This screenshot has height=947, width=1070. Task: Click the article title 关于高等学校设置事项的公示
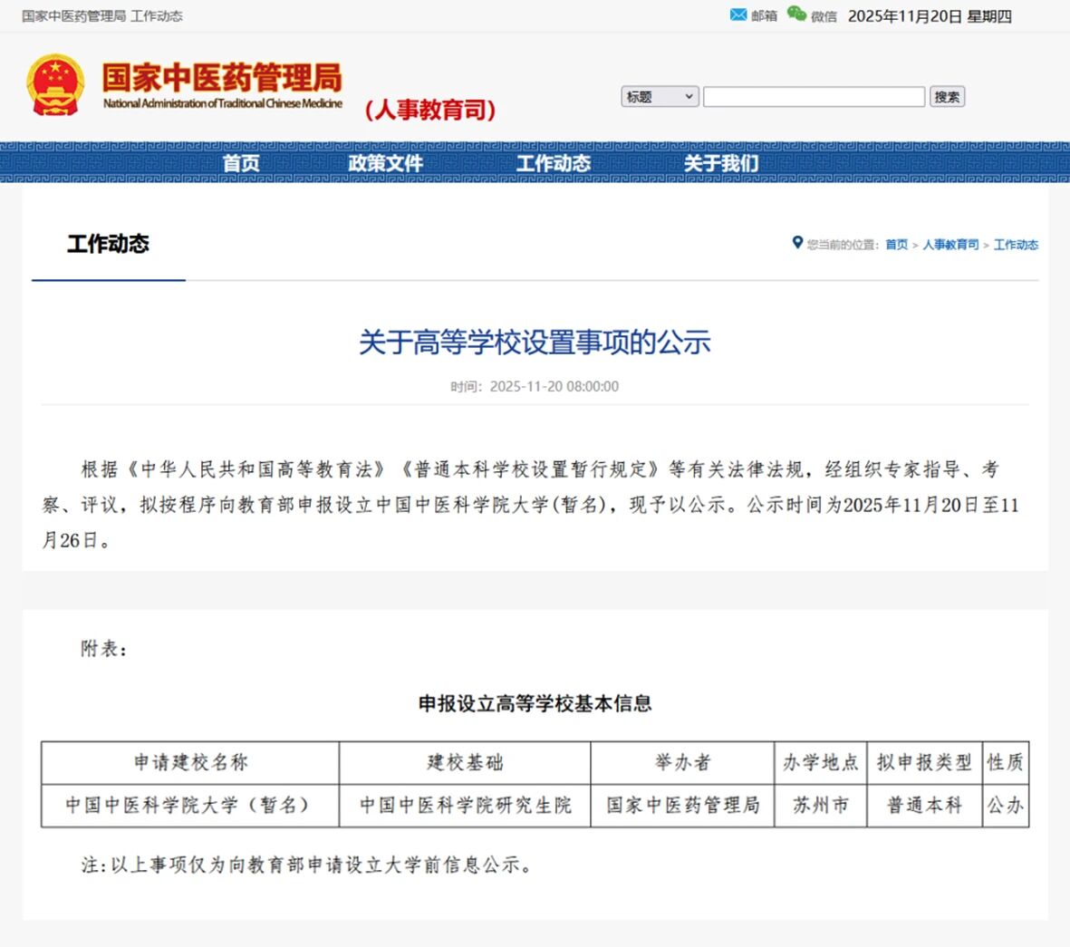click(535, 343)
